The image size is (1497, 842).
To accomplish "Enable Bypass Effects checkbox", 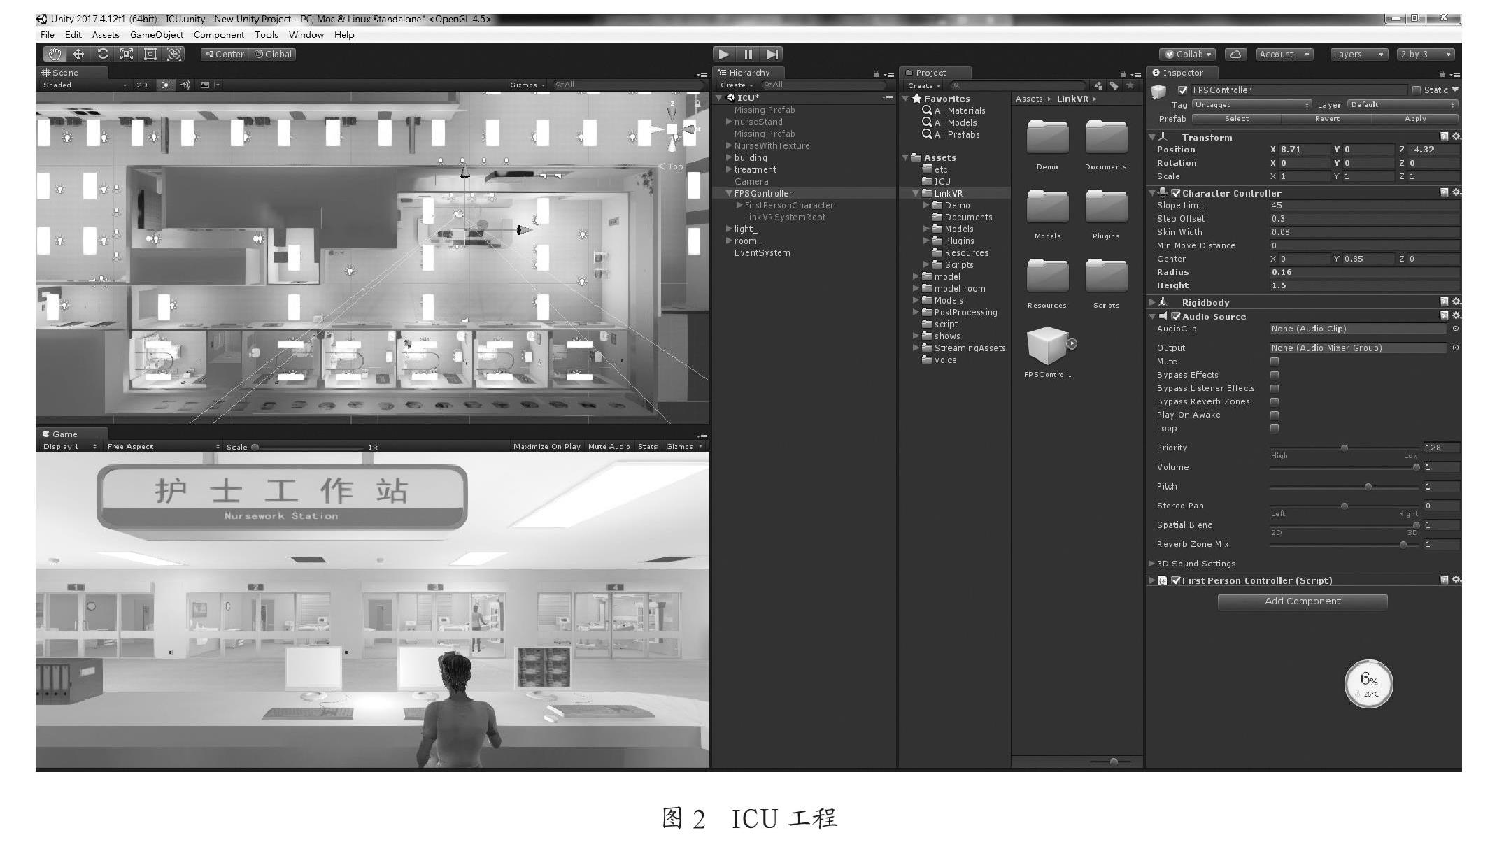I will (x=1275, y=375).
